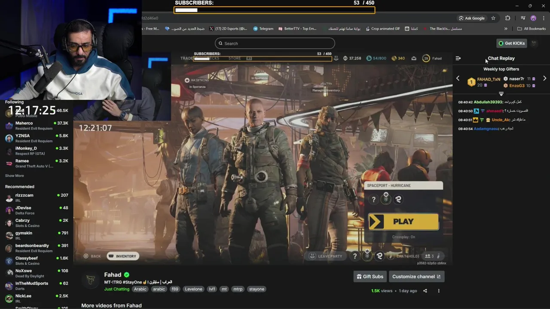The height and width of the screenshot is (309, 550).
Task: Select the stayone tag
Action: [257, 289]
